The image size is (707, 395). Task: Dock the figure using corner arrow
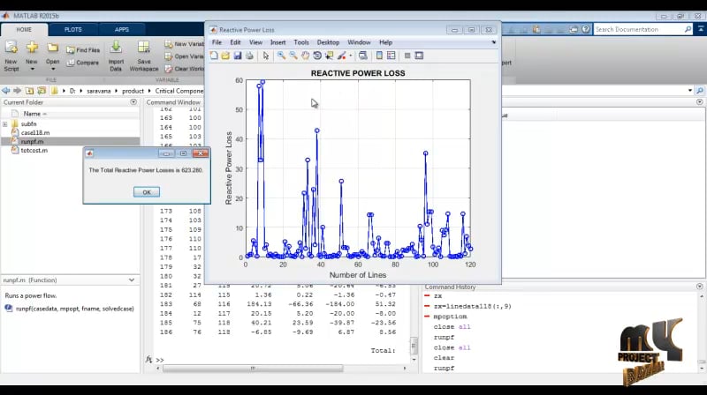click(x=494, y=42)
